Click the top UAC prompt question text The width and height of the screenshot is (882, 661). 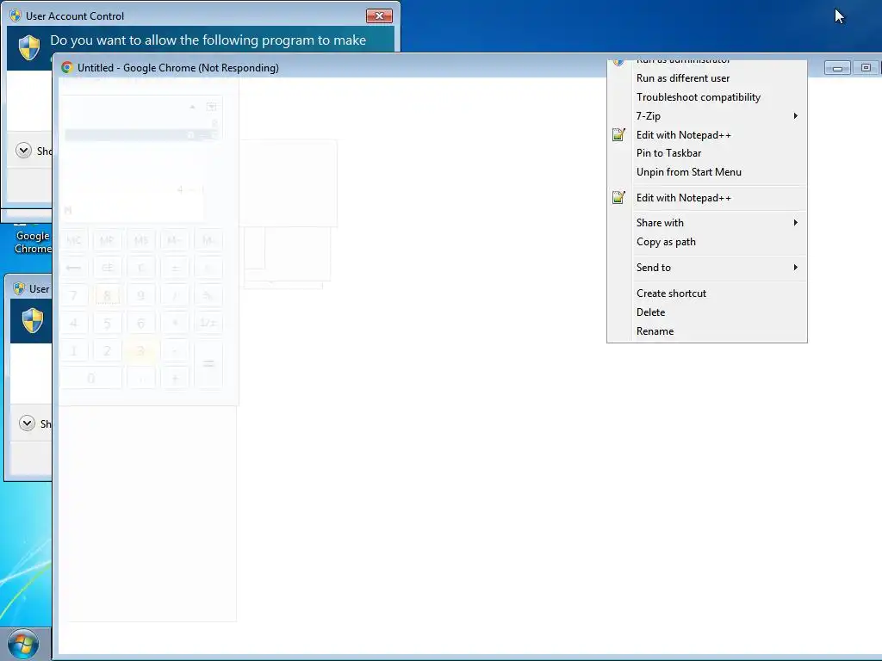click(208, 40)
